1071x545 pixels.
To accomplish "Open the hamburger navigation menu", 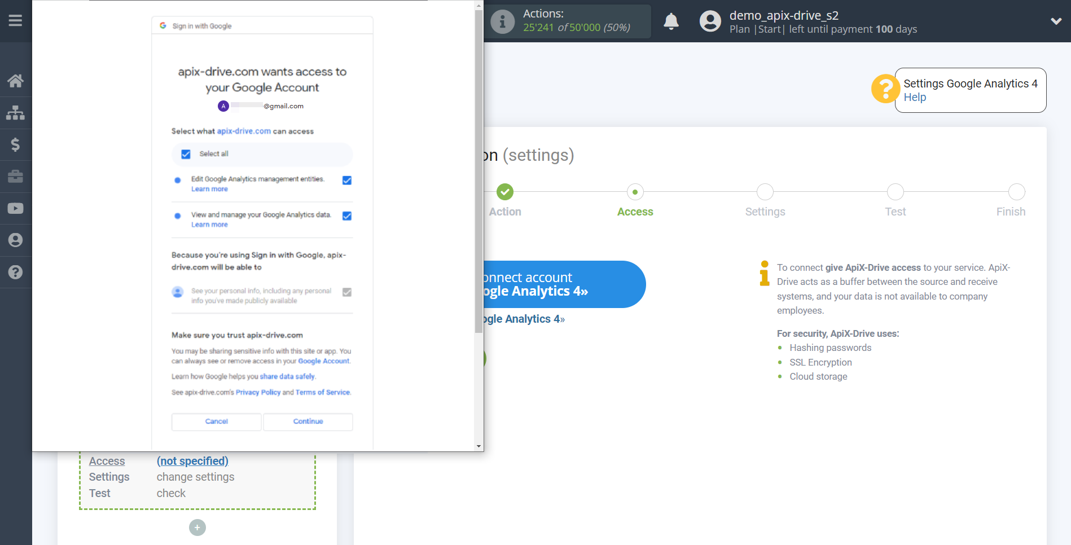I will pyautogui.click(x=15, y=21).
